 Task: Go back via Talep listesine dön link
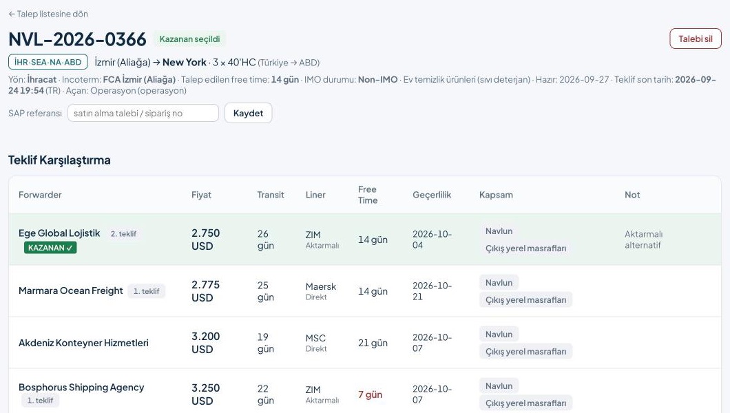click(x=48, y=14)
